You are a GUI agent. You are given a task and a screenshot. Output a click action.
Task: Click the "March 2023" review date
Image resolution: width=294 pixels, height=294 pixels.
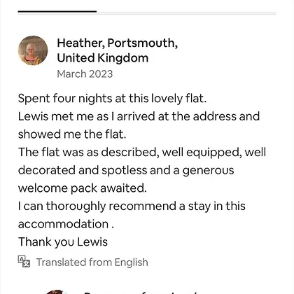point(85,74)
